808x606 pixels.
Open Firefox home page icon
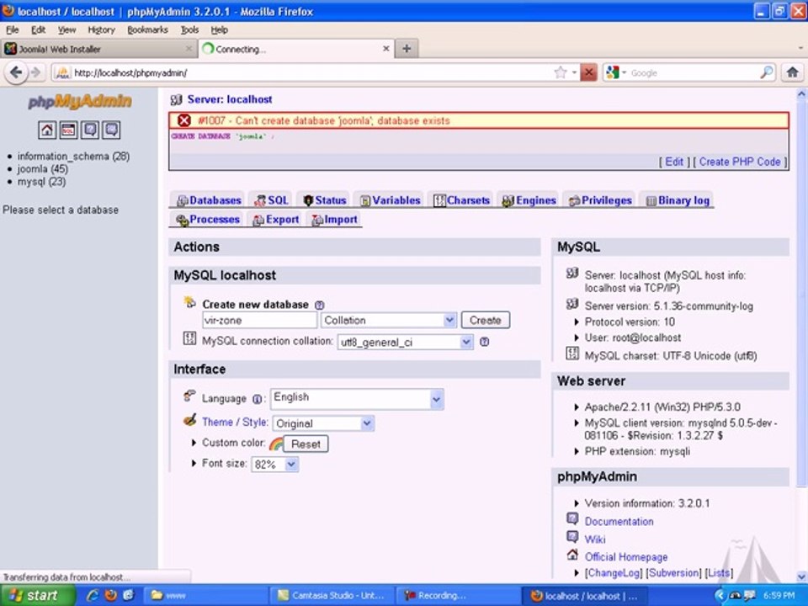point(793,72)
